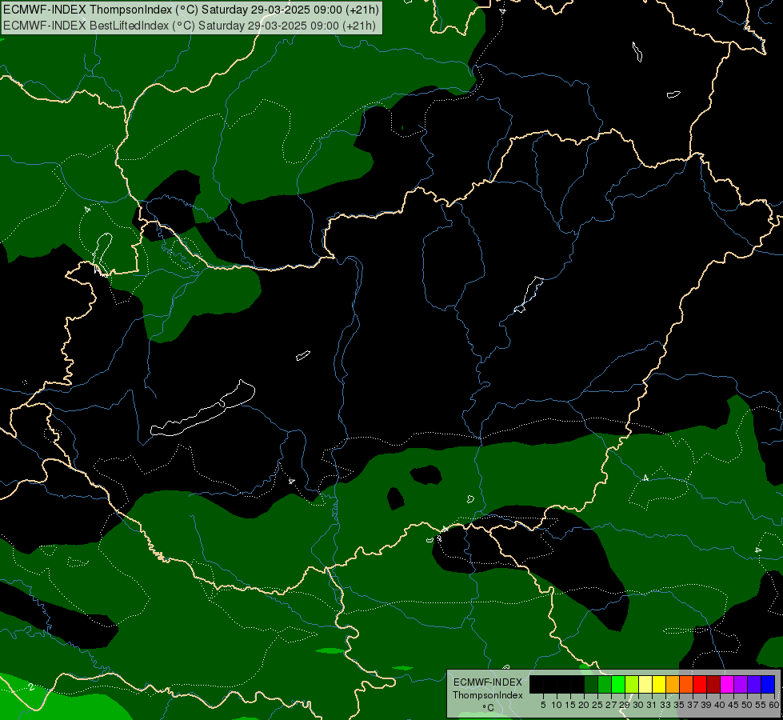Click the contour label 2 on the map

pos(31,687)
